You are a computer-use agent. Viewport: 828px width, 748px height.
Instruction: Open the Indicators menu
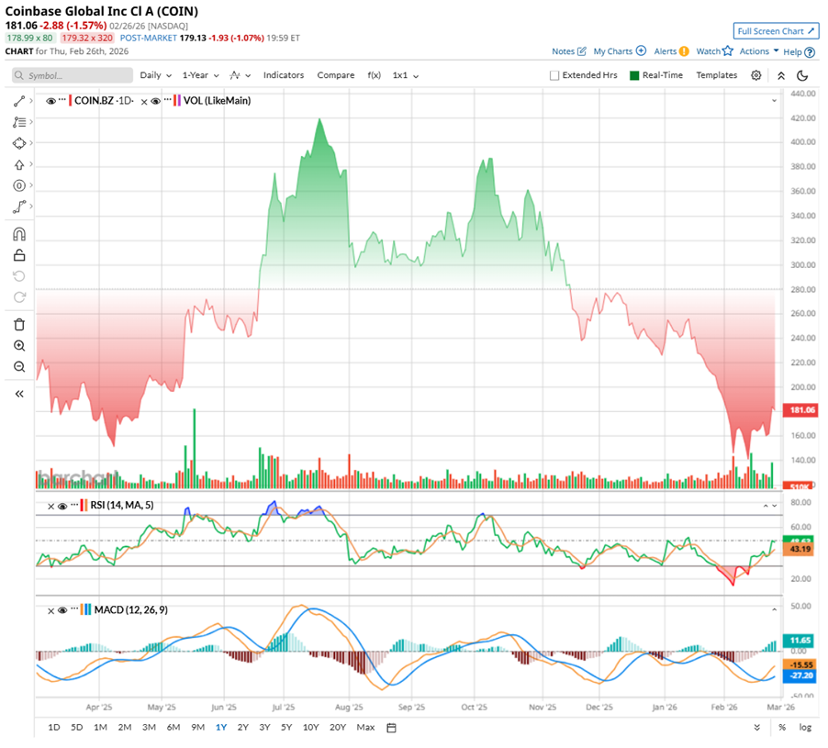tap(284, 75)
